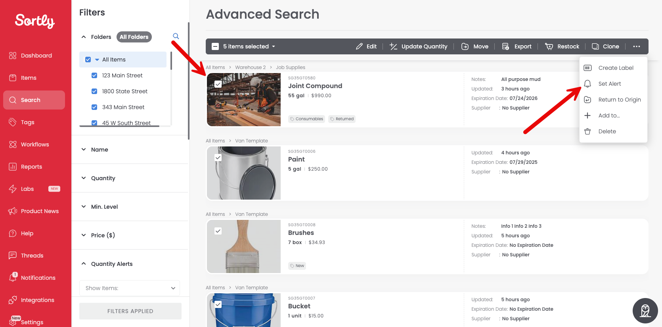
Task: Choose Return to Origin from the menu
Action: [613, 100]
